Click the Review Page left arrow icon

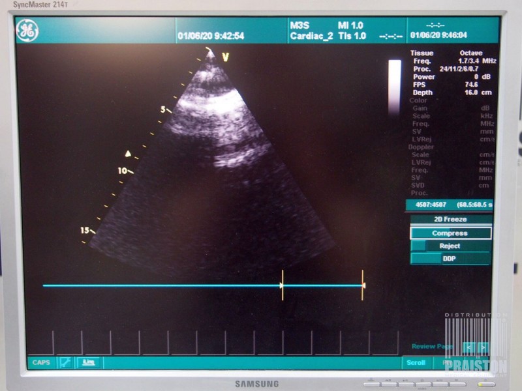coord(468,347)
